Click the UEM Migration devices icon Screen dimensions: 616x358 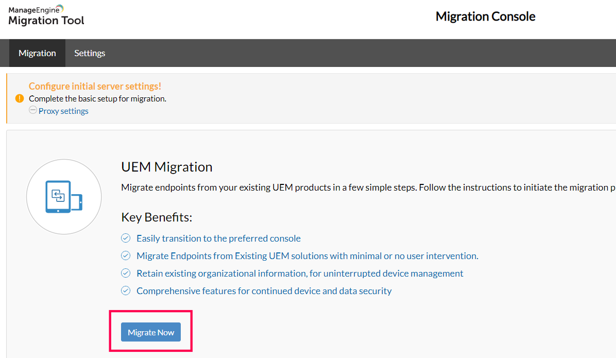(x=64, y=196)
